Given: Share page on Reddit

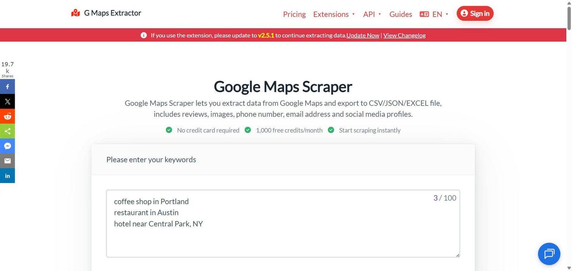Looking at the screenshot, I should (8, 116).
